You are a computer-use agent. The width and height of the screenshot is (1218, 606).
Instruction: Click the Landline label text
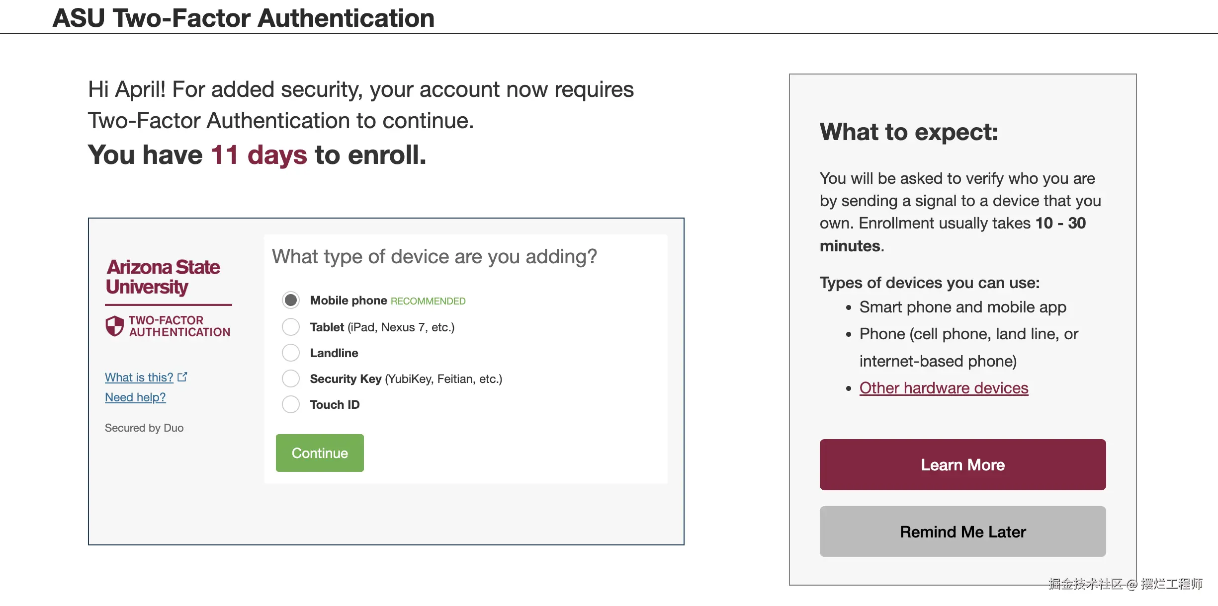(334, 353)
